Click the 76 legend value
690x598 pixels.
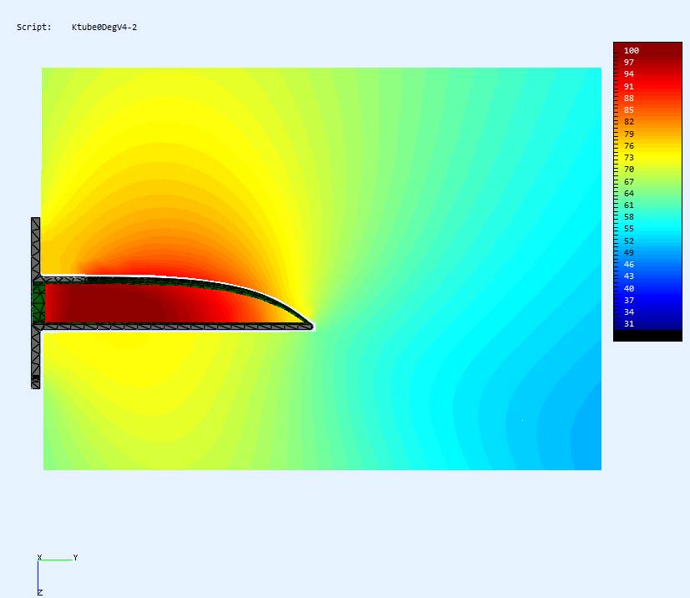629,145
